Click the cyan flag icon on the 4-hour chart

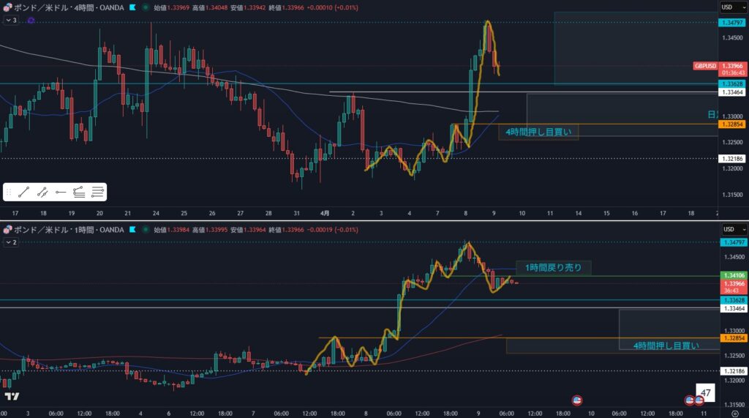click(x=131, y=7)
